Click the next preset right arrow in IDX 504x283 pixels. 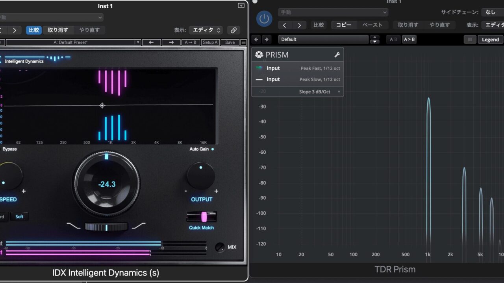[x=171, y=42]
